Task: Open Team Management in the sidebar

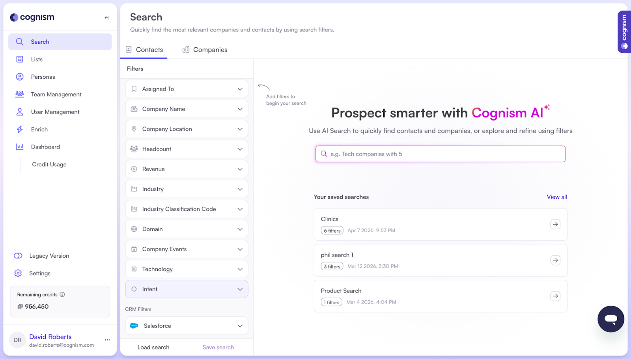Action: point(56,95)
